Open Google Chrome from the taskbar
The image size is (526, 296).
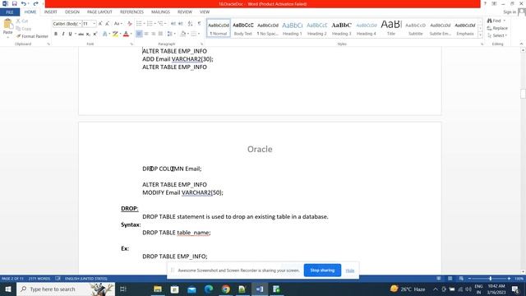[x=225, y=289]
